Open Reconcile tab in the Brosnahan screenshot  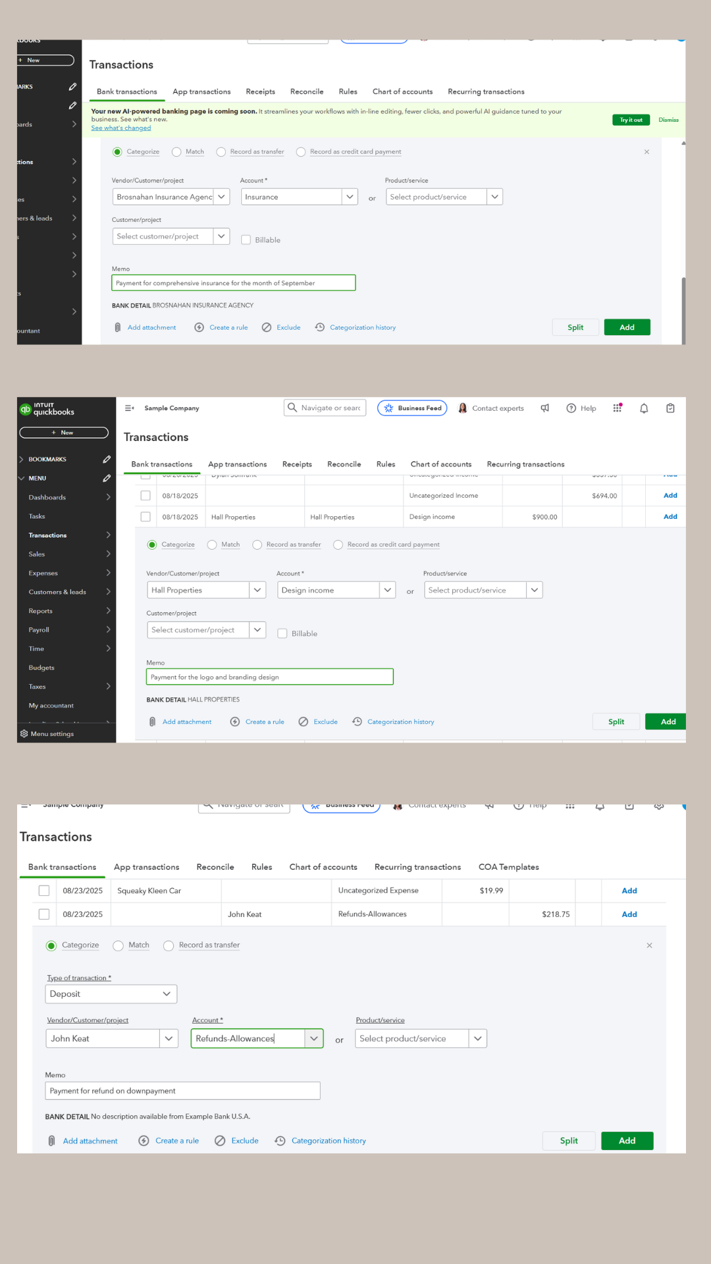click(x=307, y=92)
